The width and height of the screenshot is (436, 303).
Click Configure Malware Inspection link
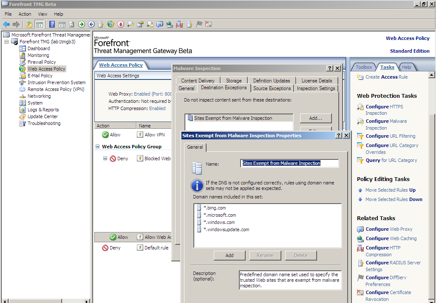386,125
